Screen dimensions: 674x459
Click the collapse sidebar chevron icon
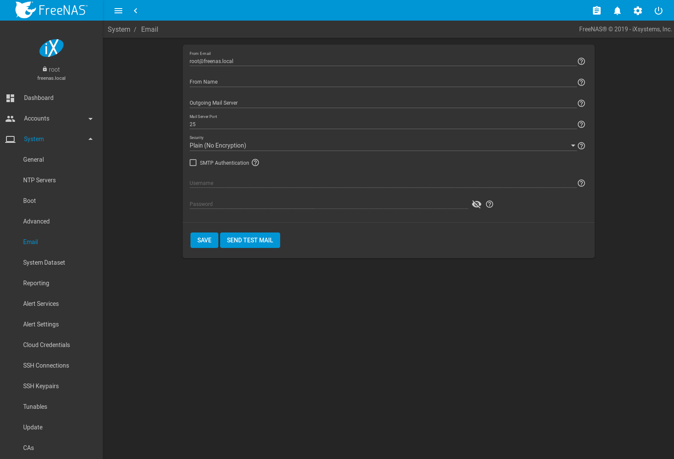pos(136,11)
